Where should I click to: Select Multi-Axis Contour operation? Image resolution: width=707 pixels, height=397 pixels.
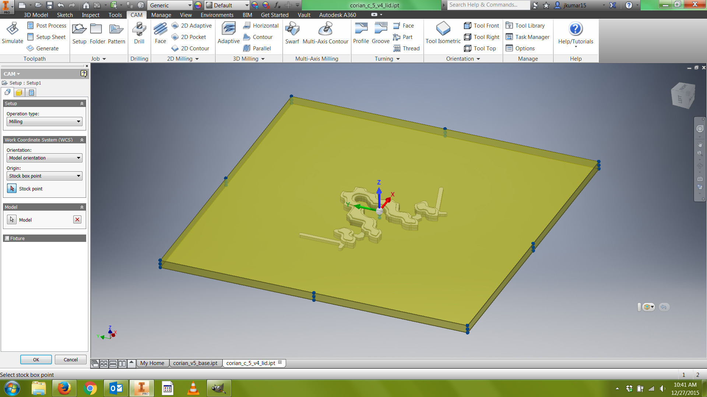tap(325, 33)
